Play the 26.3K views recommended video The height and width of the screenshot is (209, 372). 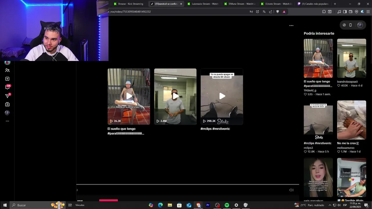(129, 96)
